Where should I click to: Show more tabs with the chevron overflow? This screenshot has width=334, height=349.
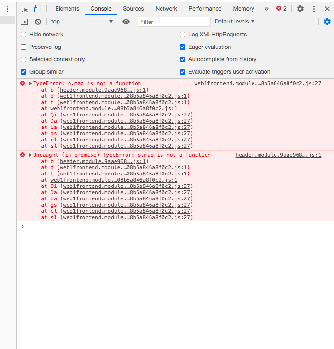pyautogui.click(x=266, y=9)
